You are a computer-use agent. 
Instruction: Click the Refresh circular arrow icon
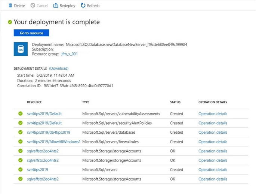pos(83,6)
